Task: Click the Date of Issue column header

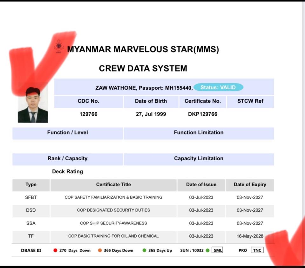Action: point(201,185)
